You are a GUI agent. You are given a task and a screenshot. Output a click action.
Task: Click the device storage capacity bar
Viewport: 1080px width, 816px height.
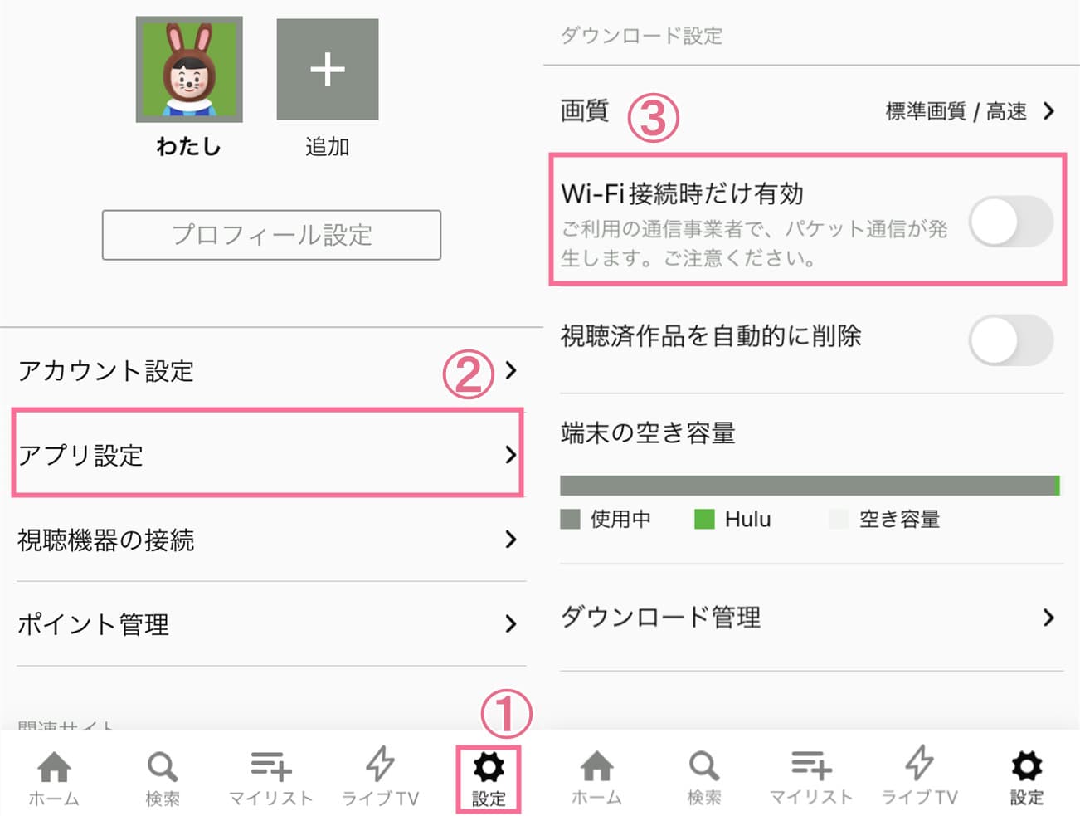coord(810,486)
